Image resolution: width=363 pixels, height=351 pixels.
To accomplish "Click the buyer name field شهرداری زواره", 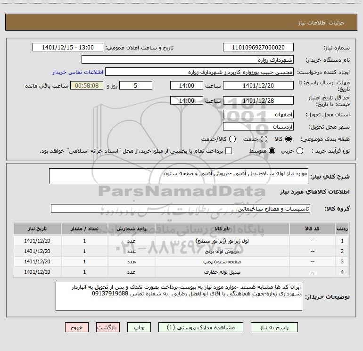I will pos(188,60).
